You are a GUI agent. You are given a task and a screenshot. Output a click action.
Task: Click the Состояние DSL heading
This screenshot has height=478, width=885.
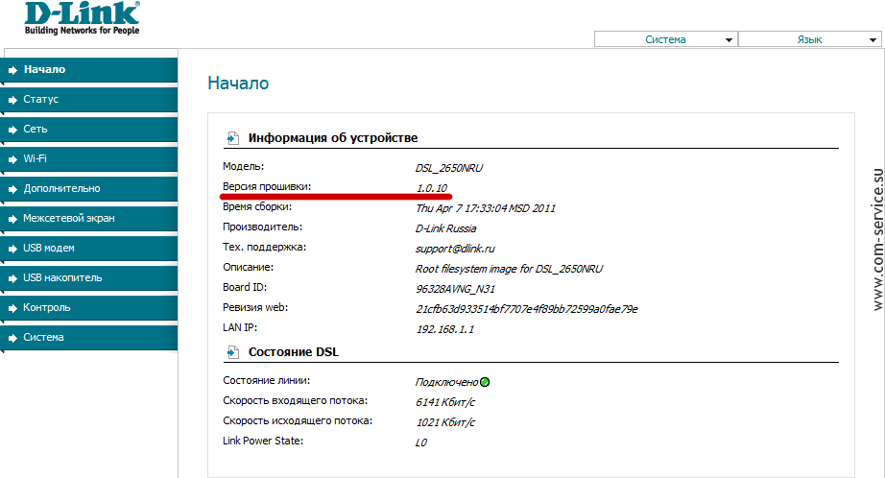tap(294, 352)
